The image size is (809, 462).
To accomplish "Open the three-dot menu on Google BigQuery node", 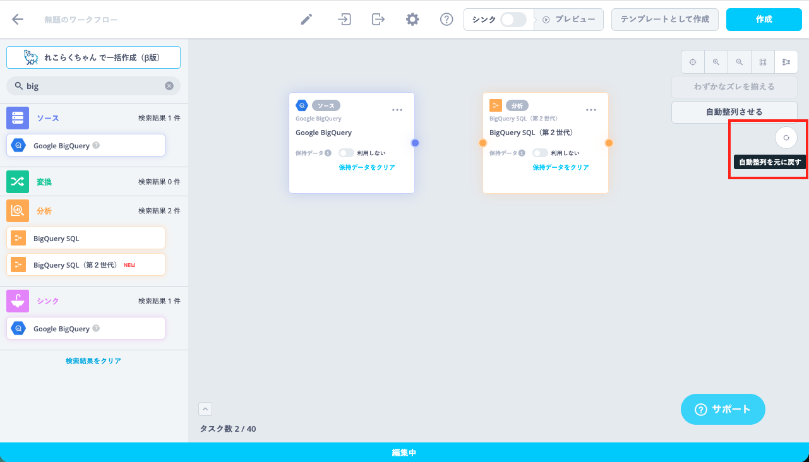I will pyautogui.click(x=397, y=110).
